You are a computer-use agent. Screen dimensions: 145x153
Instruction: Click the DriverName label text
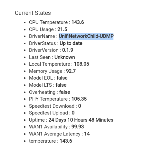pyautogui.click(x=42, y=36)
